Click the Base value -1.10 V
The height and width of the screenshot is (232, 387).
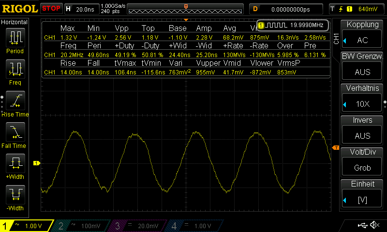[x=178, y=38]
